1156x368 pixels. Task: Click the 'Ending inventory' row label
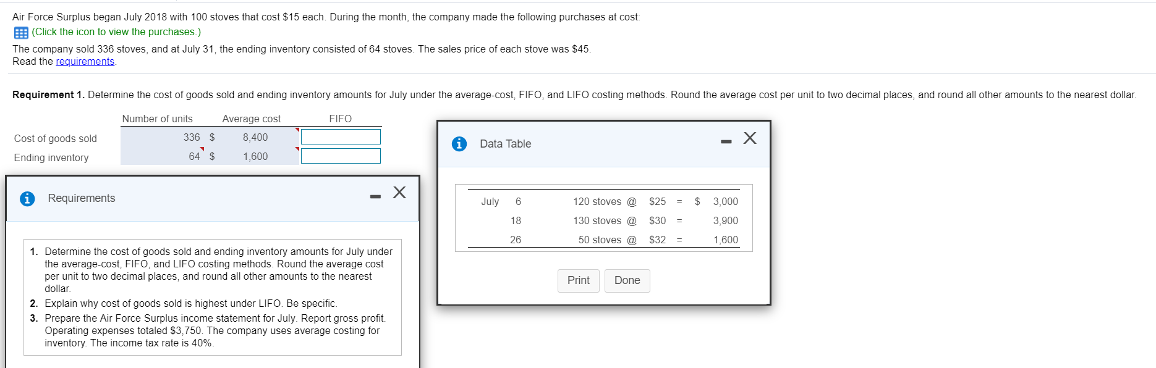(51, 157)
